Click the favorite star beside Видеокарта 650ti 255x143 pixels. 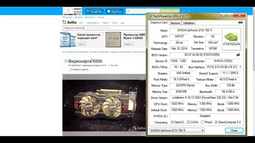(x=66, y=61)
